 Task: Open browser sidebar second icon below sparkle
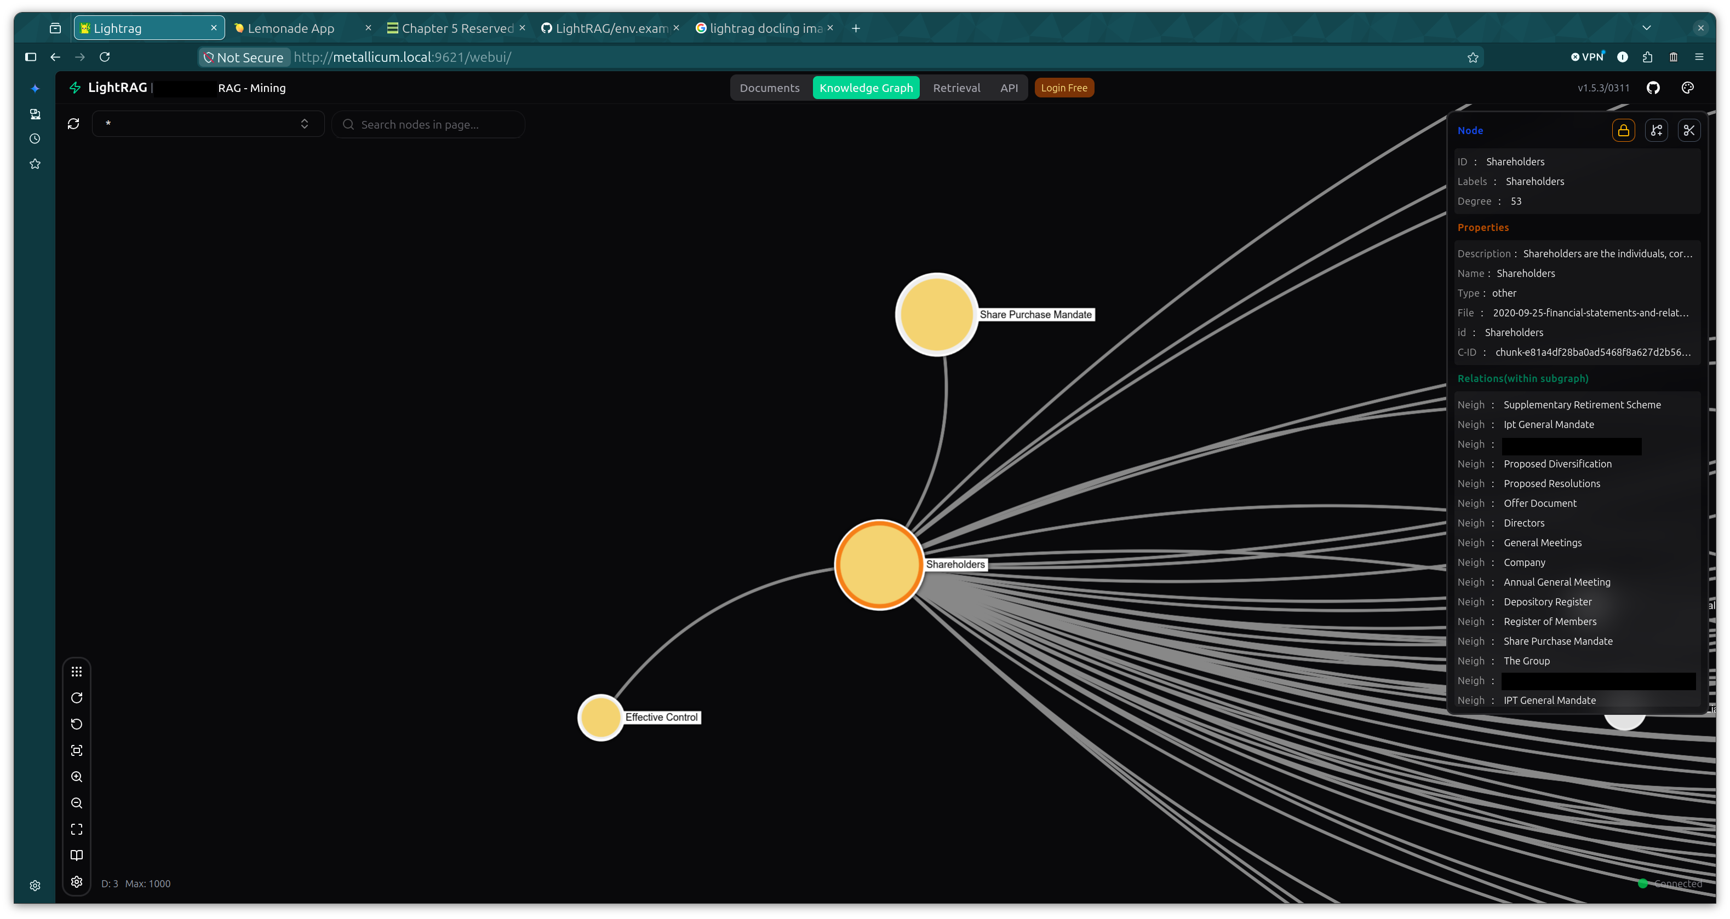(x=35, y=114)
